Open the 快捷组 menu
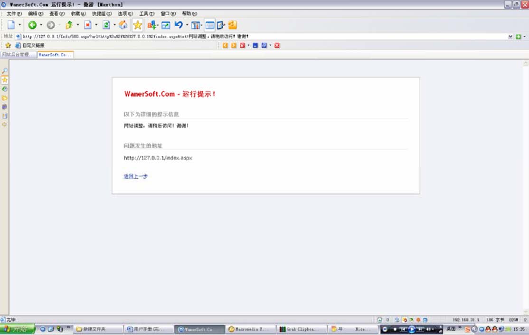The height and width of the screenshot is (335, 529). coord(102,14)
